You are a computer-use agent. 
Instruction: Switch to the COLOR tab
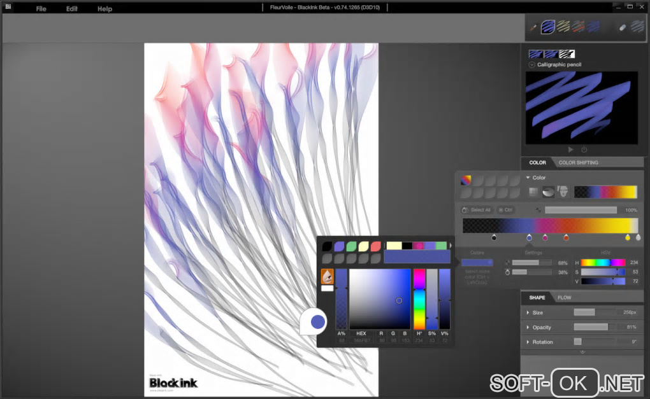pyautogui.click(x=537, y=163)
